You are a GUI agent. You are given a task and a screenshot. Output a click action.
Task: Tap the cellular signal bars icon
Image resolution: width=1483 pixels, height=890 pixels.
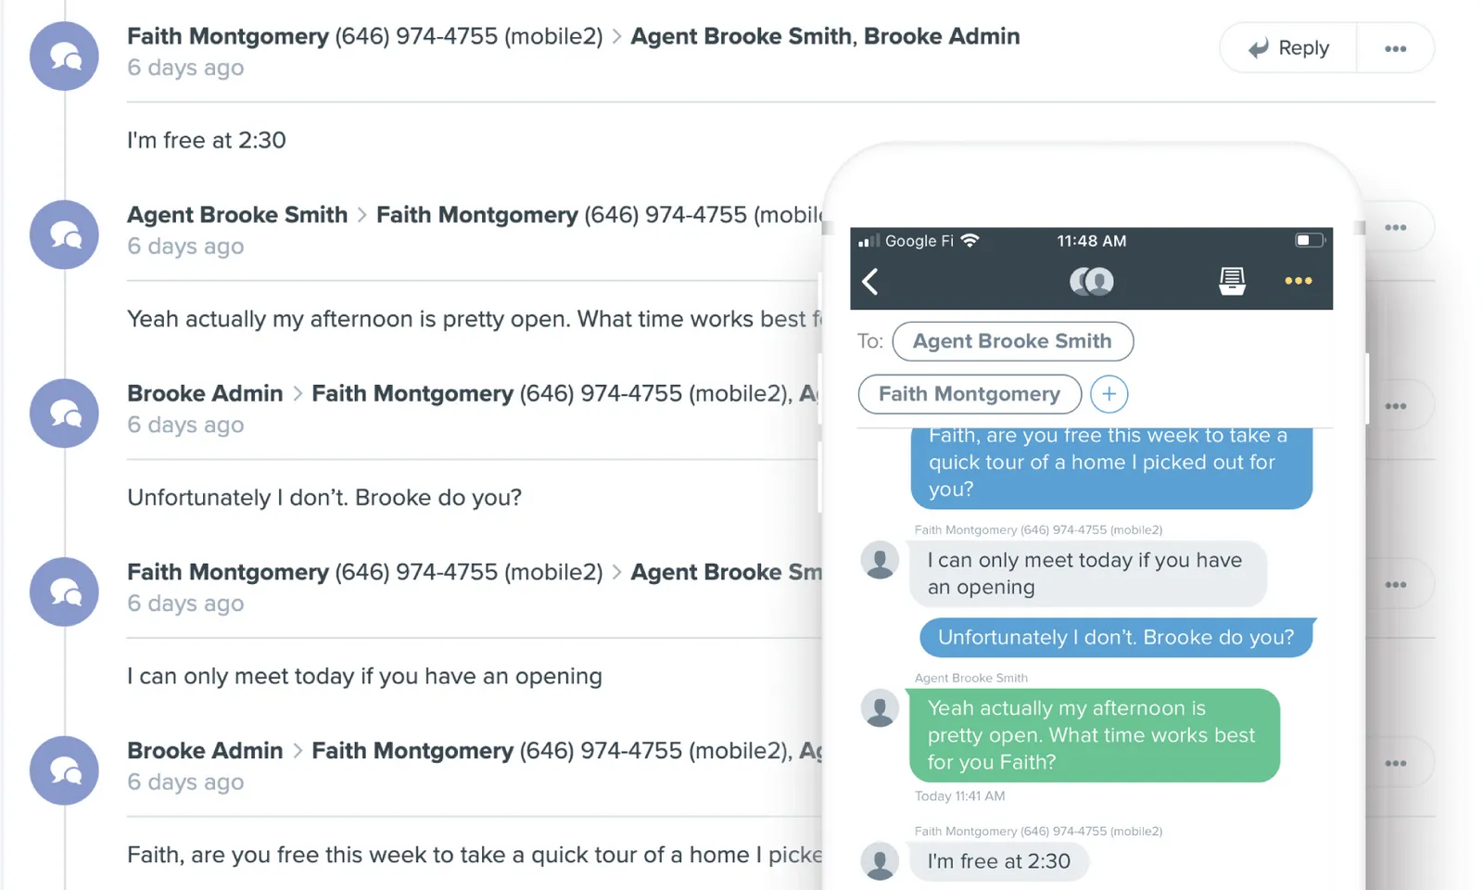[x=870, y=240]
